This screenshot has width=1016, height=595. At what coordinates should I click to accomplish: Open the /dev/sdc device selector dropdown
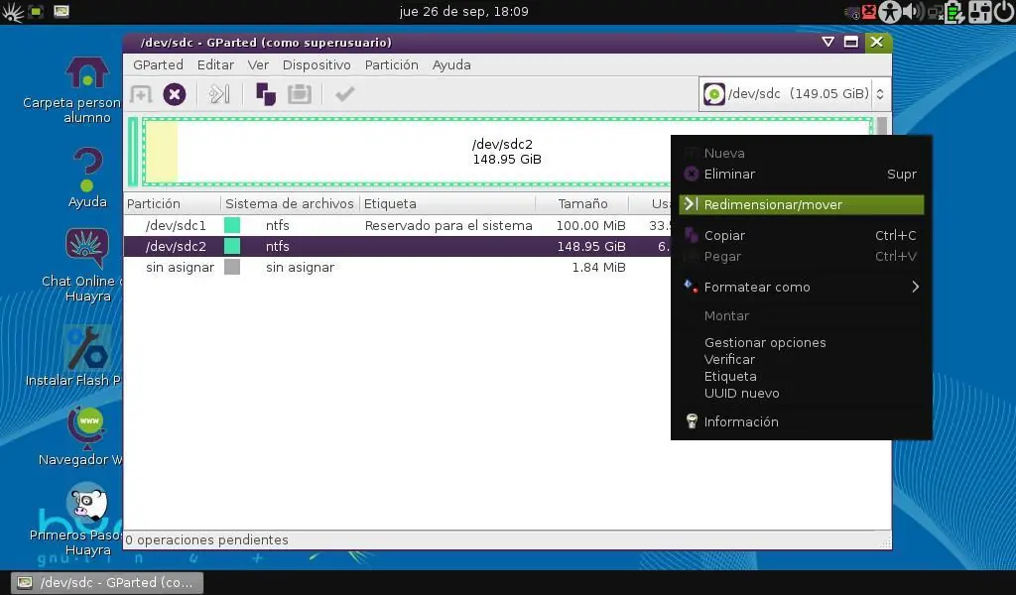(x=794, y=94)
